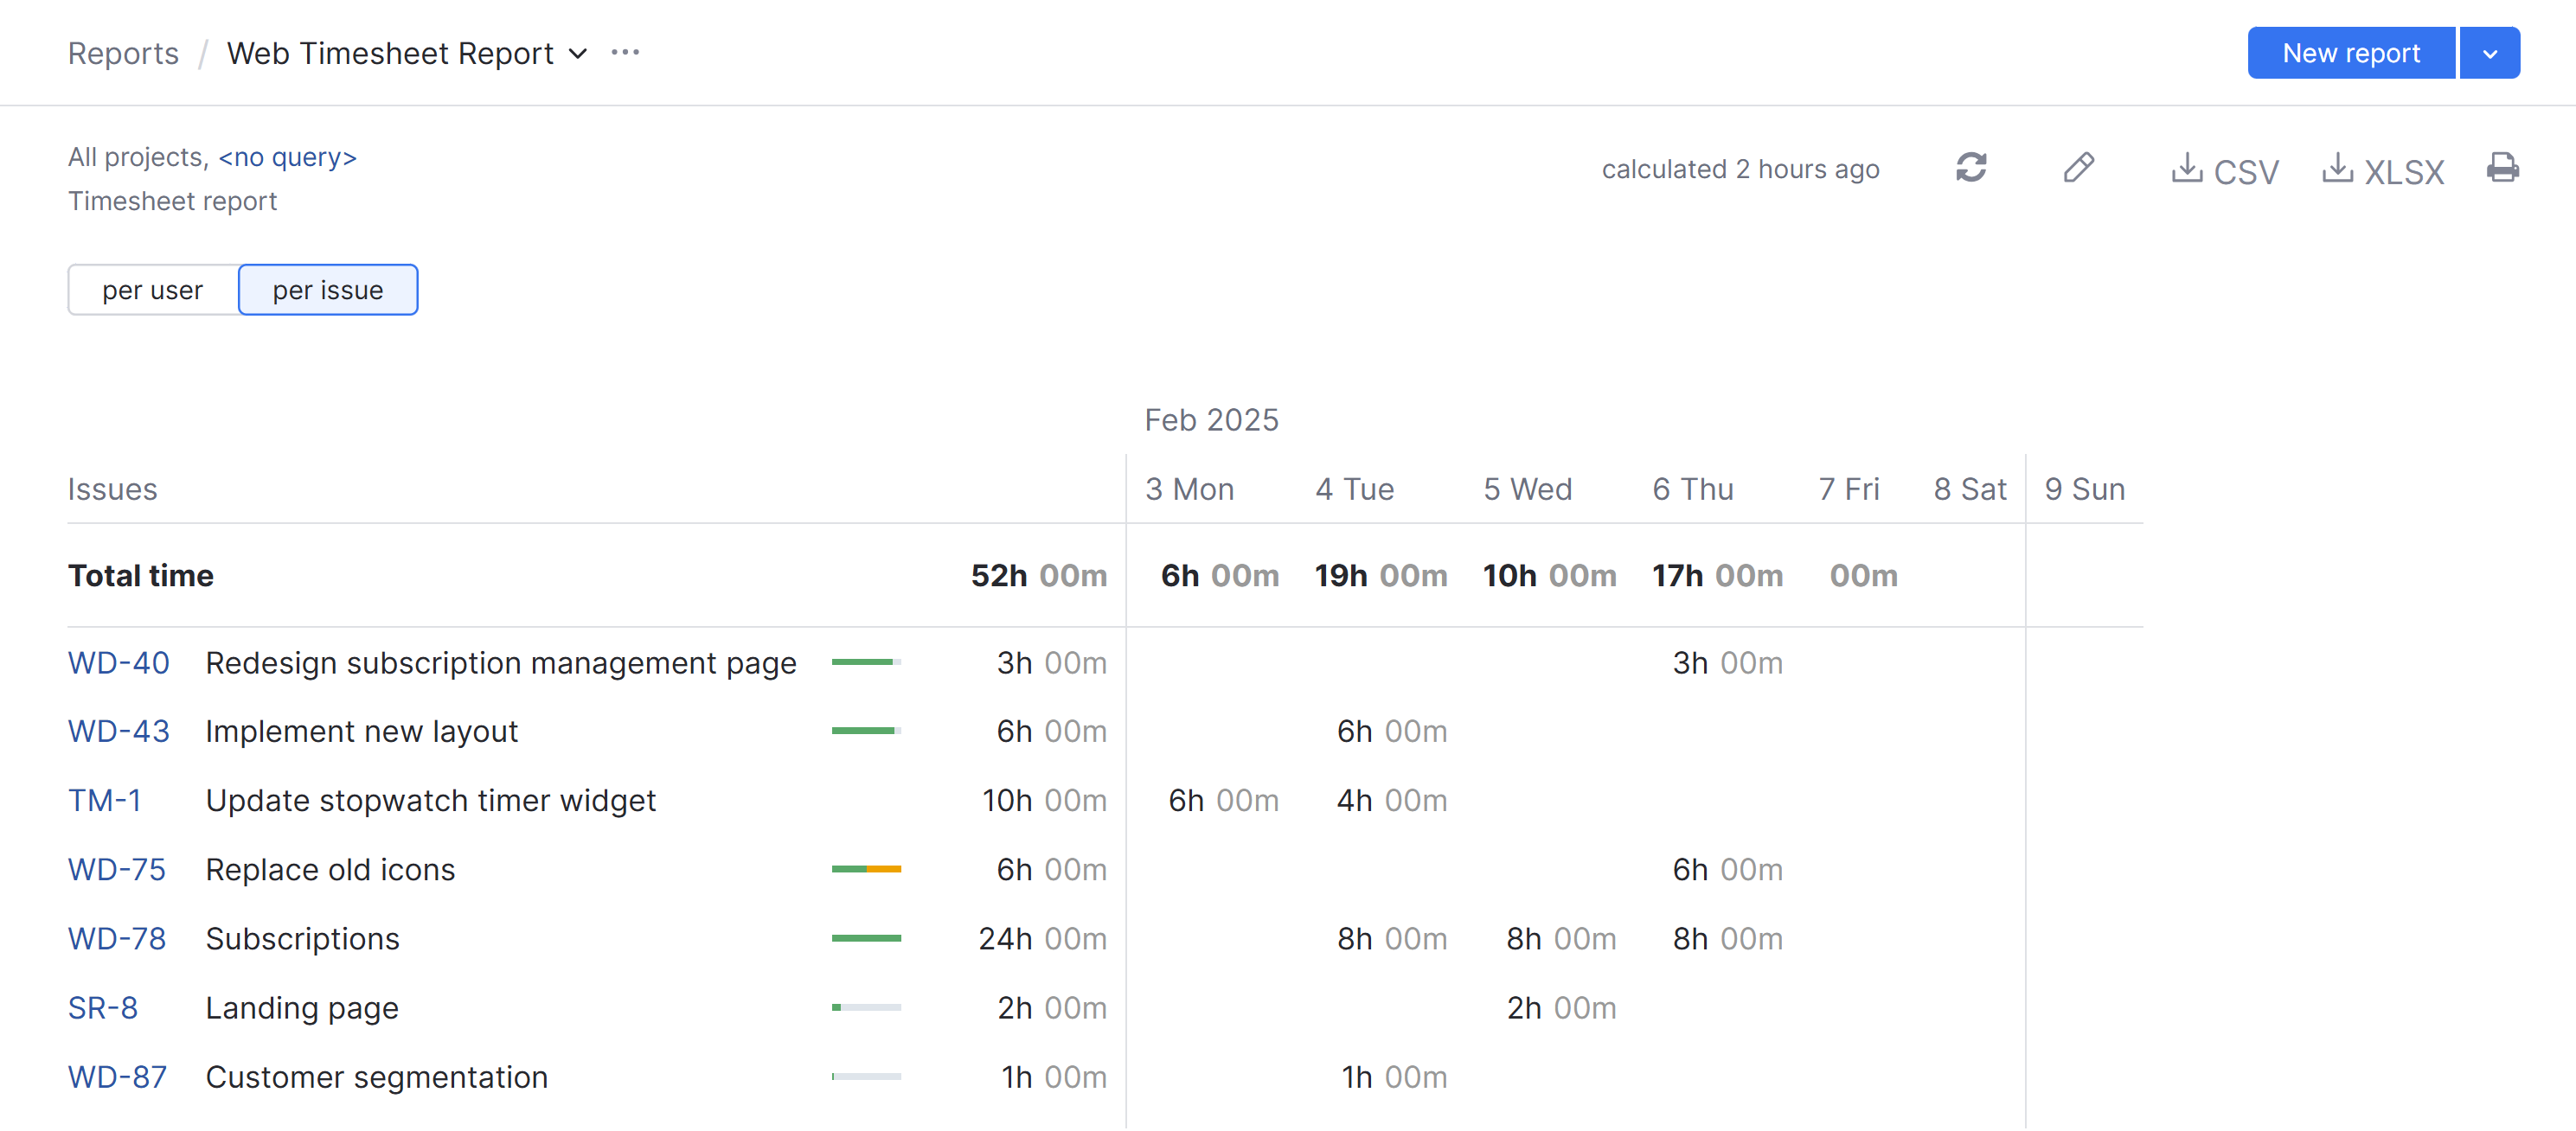Viewport: 2576px width, 1131px height.
Task: Click the print report icon
Action: 2502,168
